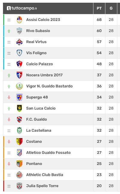The width and height of the screenshot is (120, 194).
Task: Open the Athletic Club Bastia link
Action: pos(45,175)
